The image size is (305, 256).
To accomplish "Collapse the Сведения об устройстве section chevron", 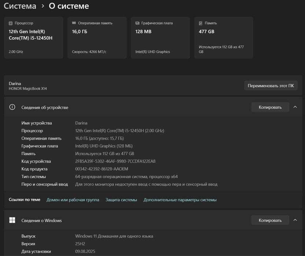I will click(295, 107).
